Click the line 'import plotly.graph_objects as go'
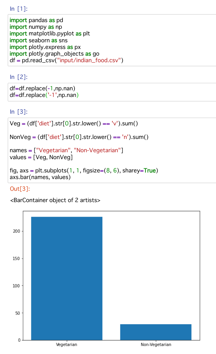Viewport: 216px width, 354px height. click(54, 54)
